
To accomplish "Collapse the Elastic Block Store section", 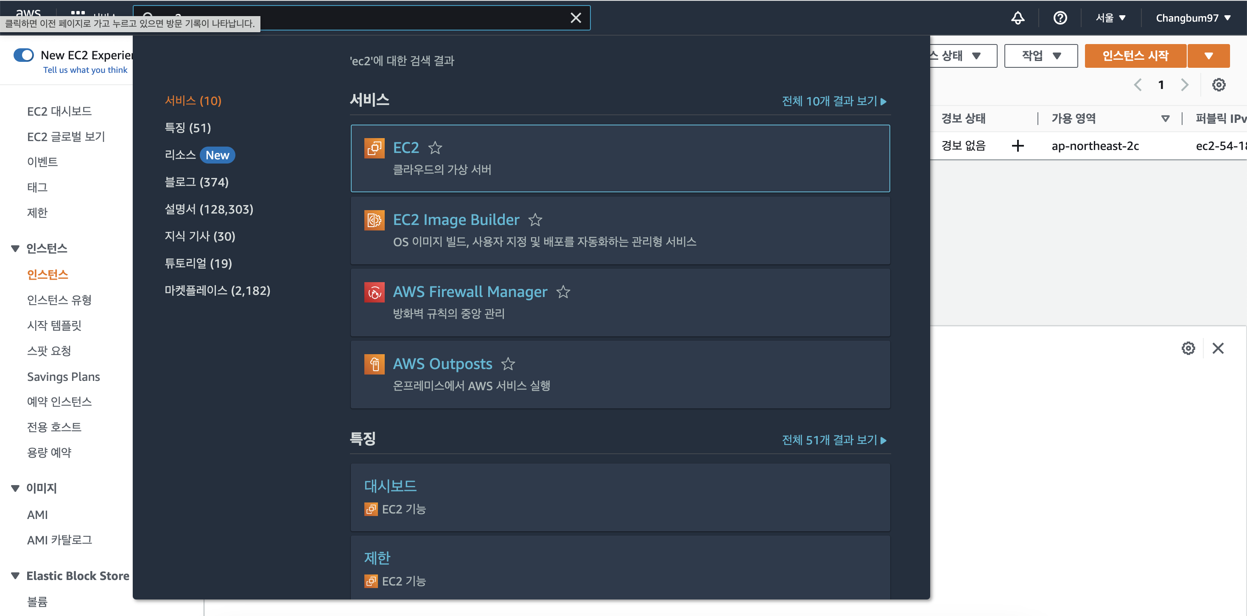I will pyautogui.click(x=16, y=576).
